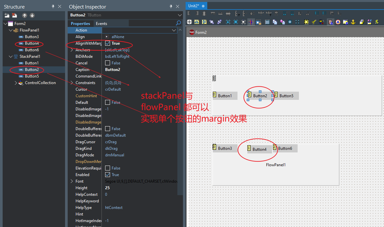Click the yellow anchor toolbar icon
This screenshot has width=384, height=227.
click(353, 22)
